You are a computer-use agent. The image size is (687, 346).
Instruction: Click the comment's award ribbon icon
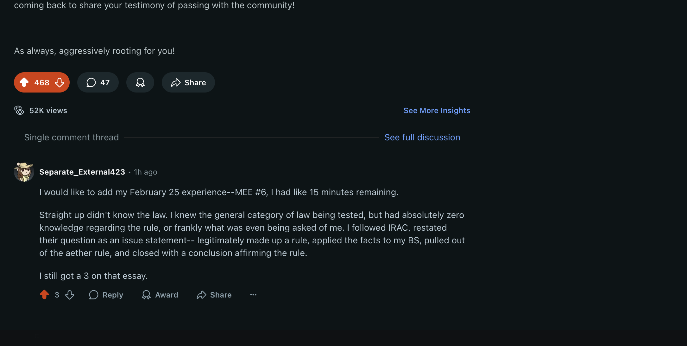click(146, 295)
